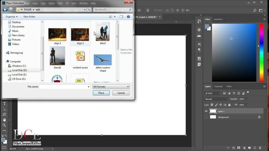Toggle visibility eye of Layer 1
269x151 pixels.
206,111
